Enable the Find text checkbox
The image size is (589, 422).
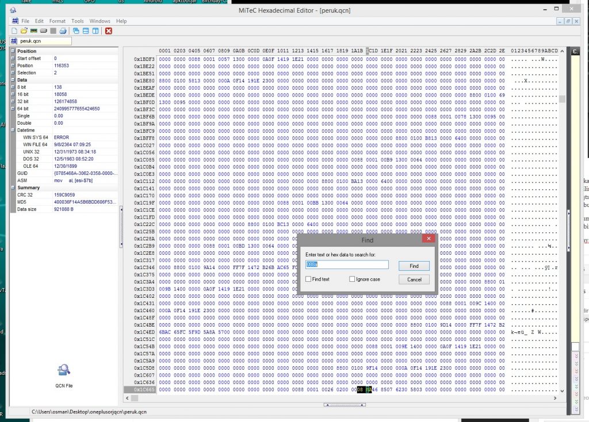point(309,279)
